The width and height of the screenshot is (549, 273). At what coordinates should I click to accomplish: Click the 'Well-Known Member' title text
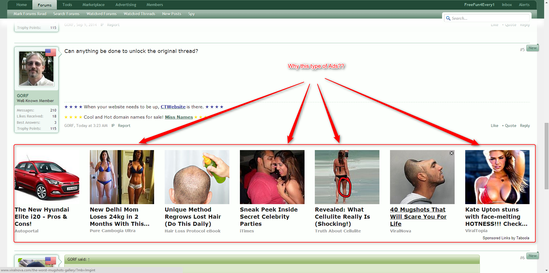(x=35, y=101)
